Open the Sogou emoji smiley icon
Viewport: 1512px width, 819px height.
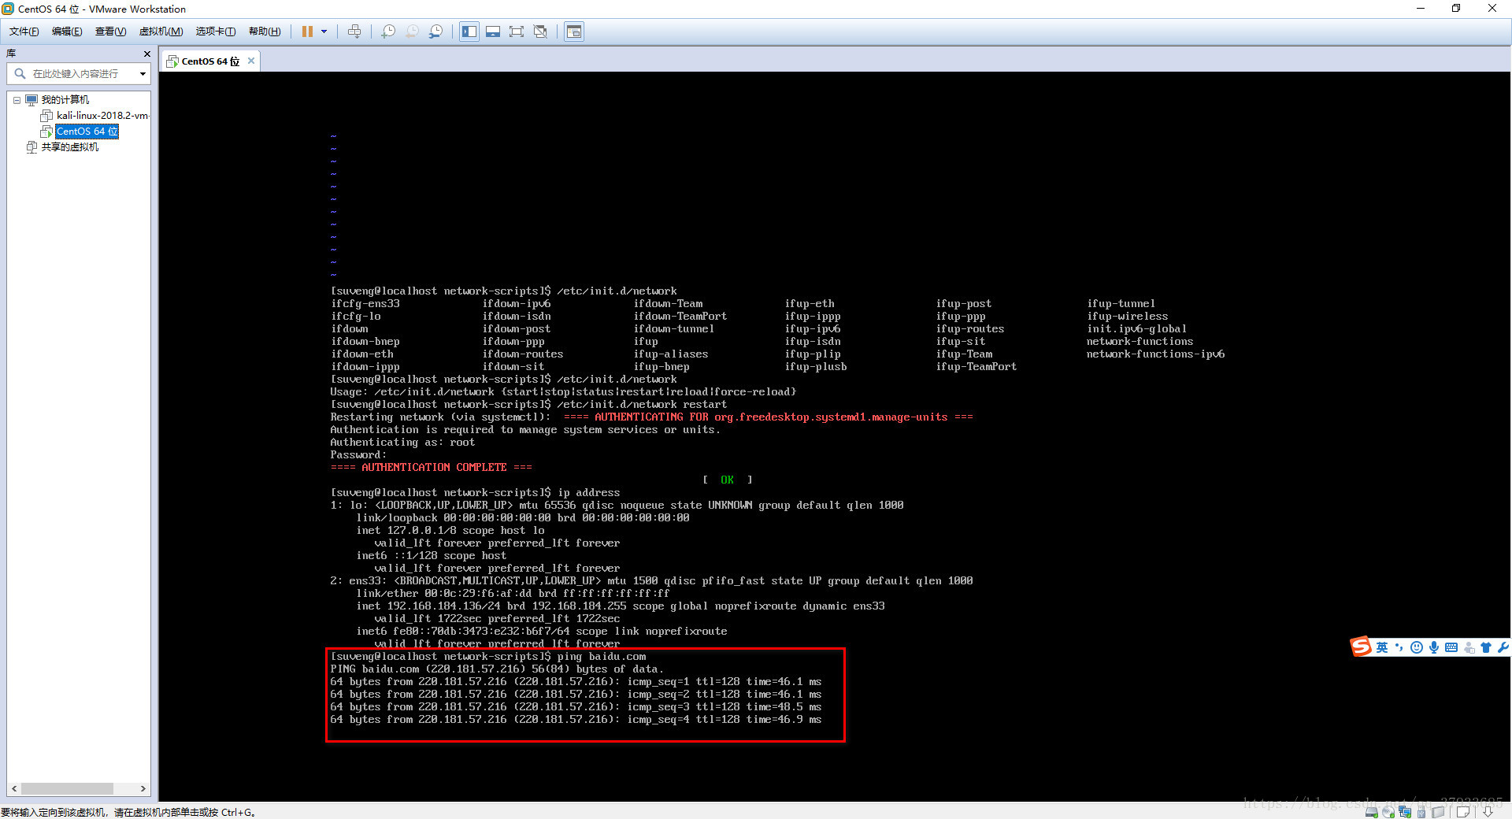pyautogui.click(x=1417, y=647)
